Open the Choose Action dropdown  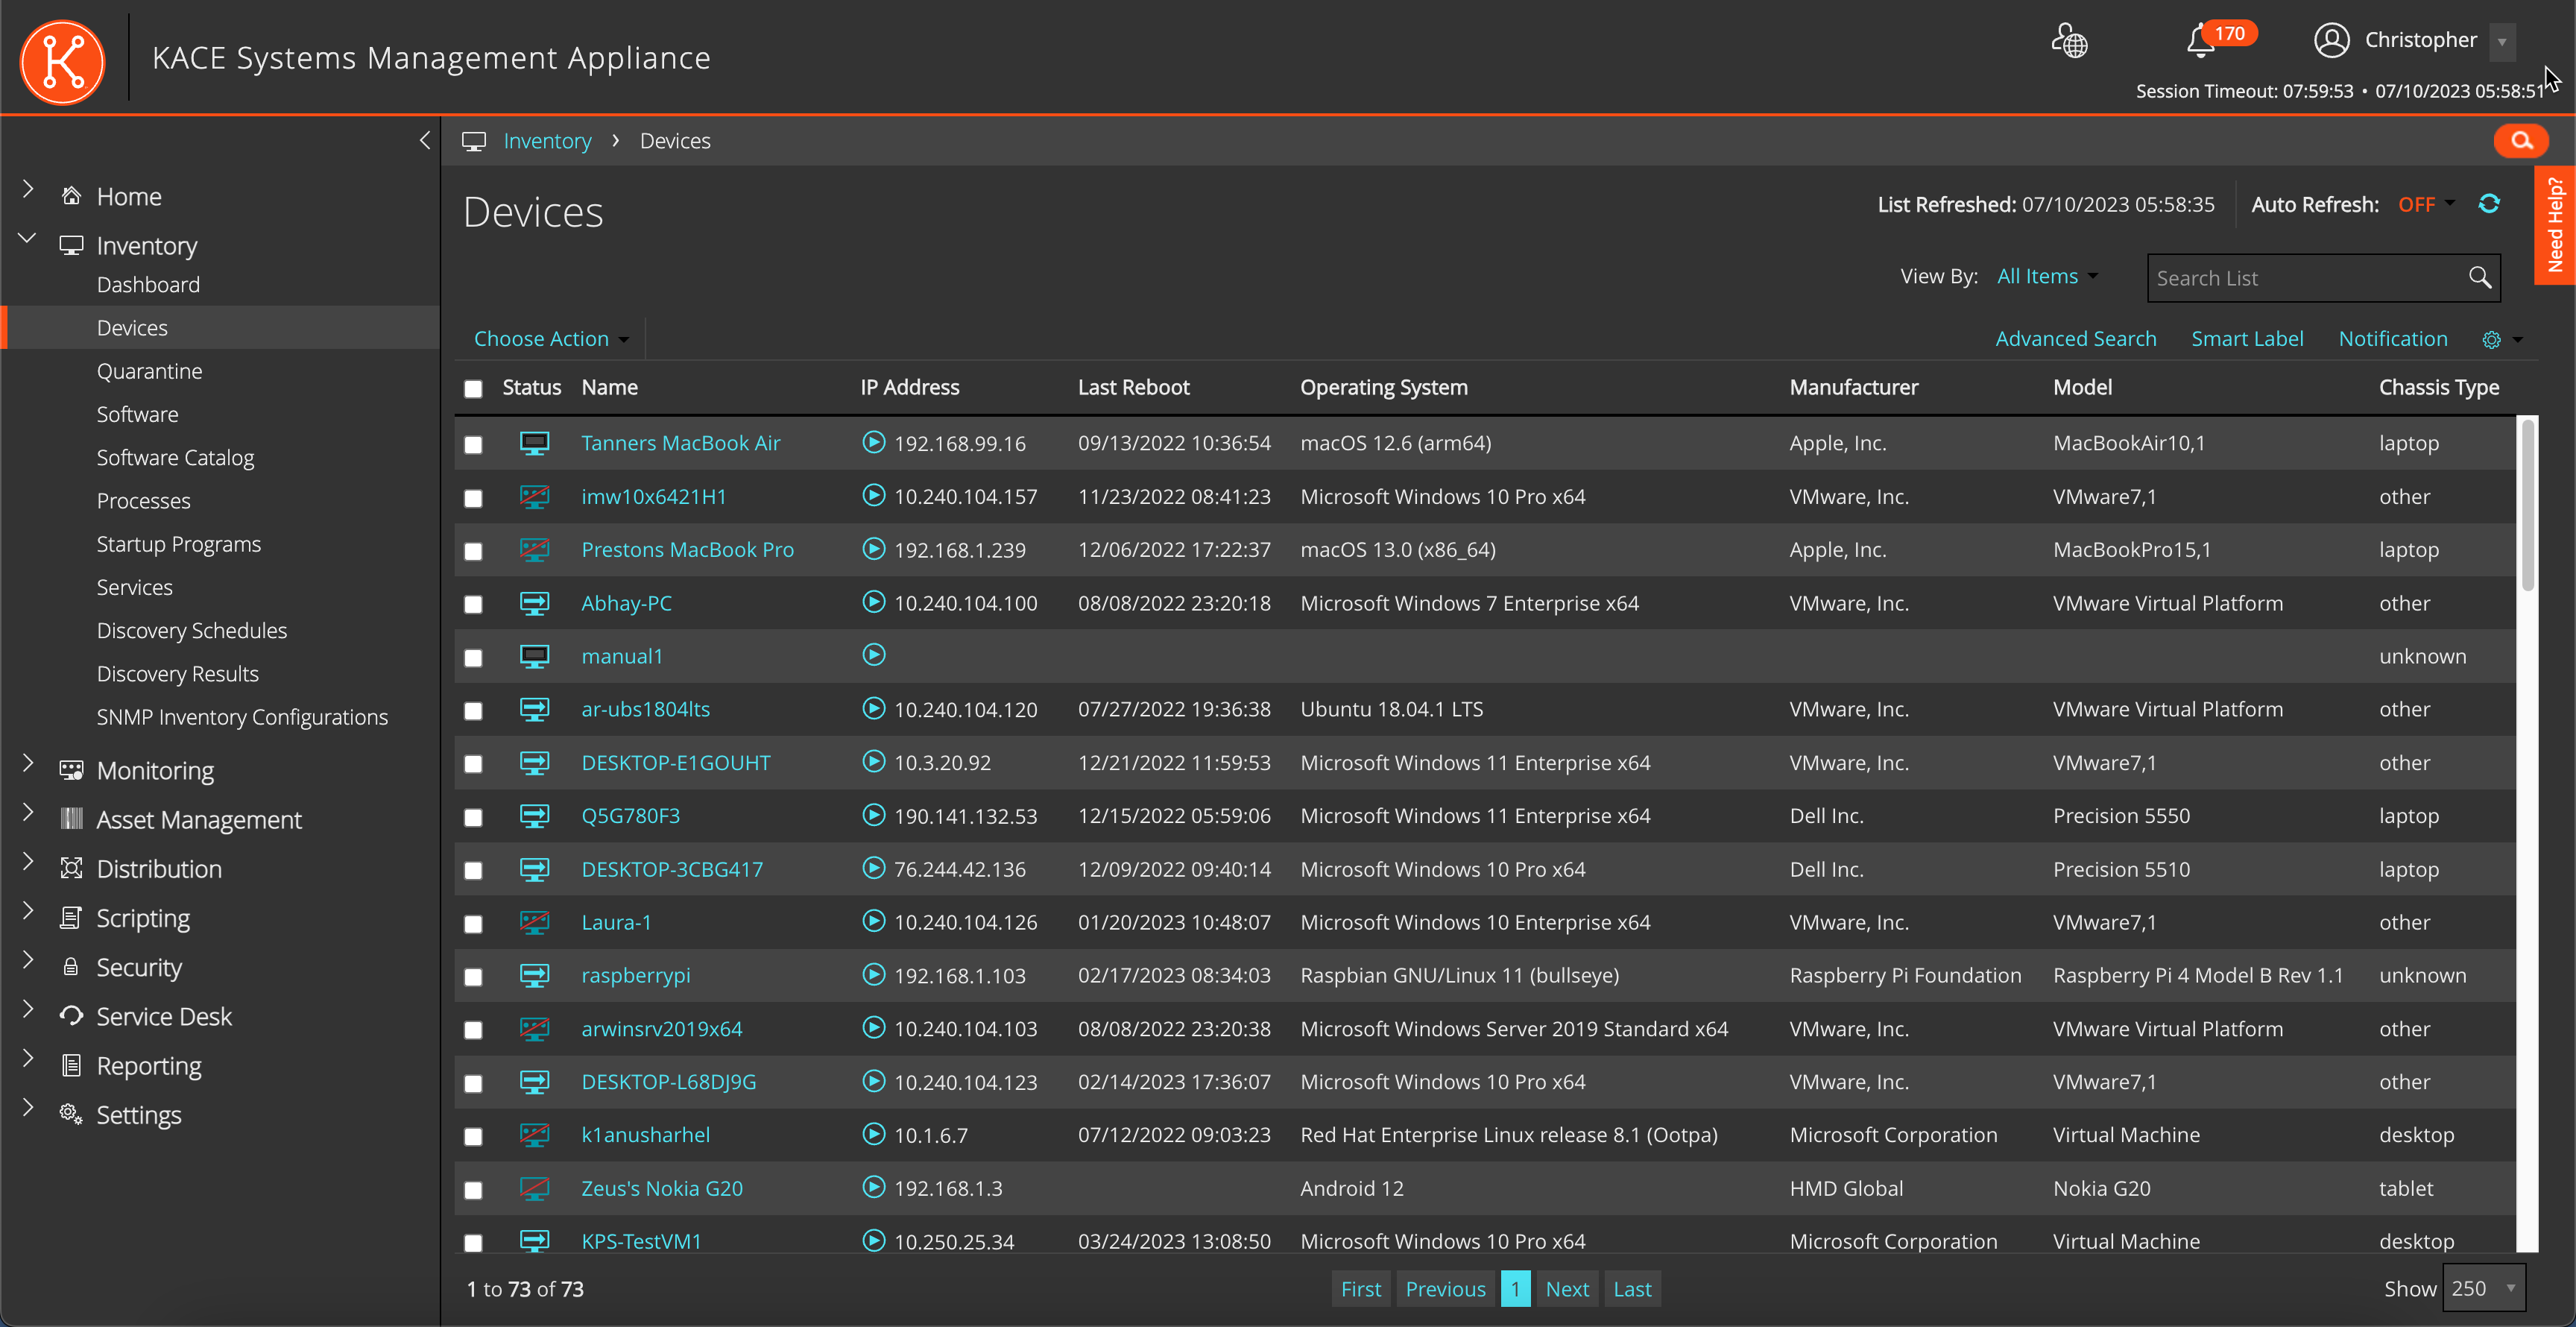click(x=551, y=339)
